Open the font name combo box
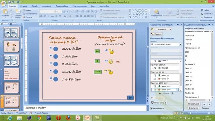Viewport: 215px width, 121px height. point(47,11)
